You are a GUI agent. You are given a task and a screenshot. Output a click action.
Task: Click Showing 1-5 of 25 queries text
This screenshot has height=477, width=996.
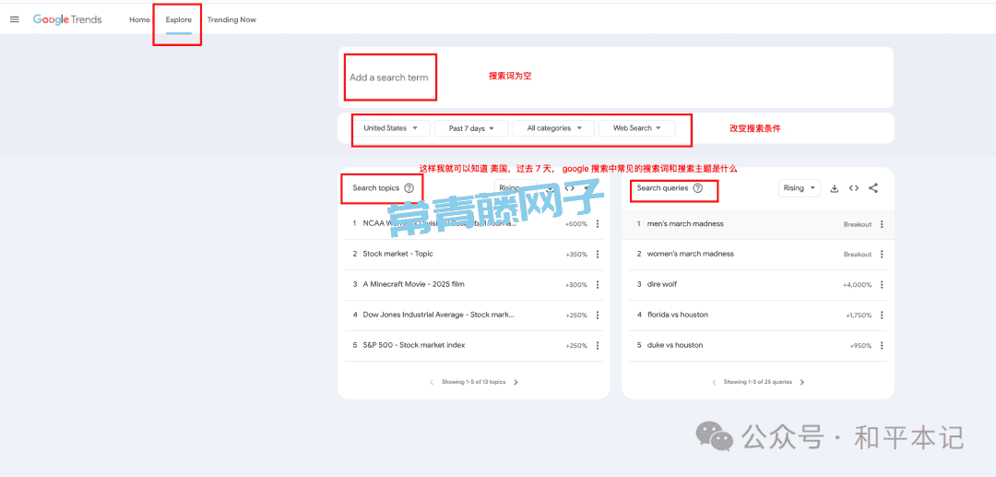pos(758,382)
